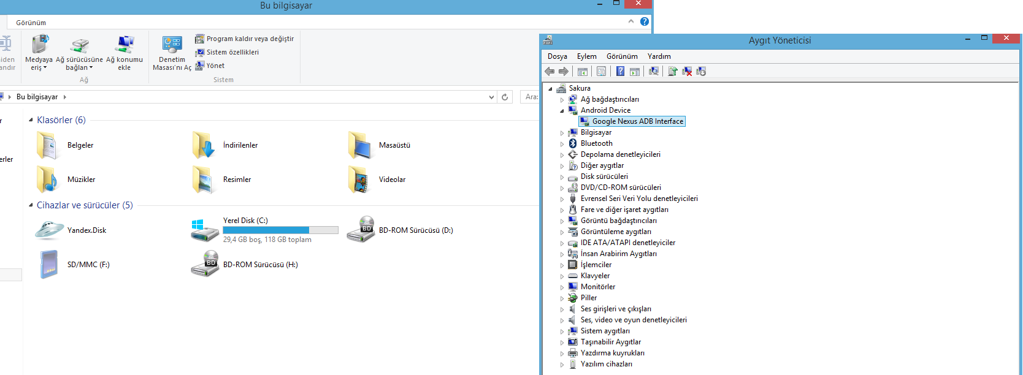This screenshot has width=1023, height=375.
Task: Click the Ara search box
Action: 530,97
